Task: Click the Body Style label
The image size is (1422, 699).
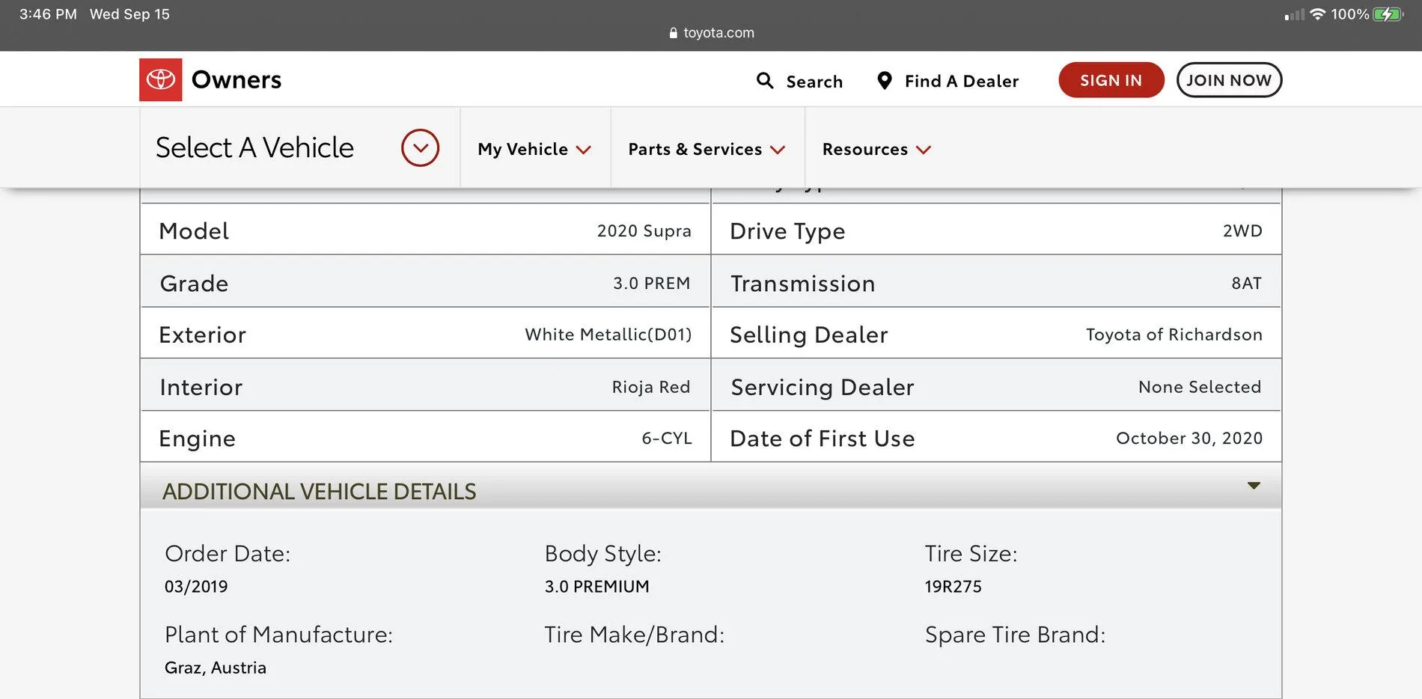Action: [x=603, y=554]
